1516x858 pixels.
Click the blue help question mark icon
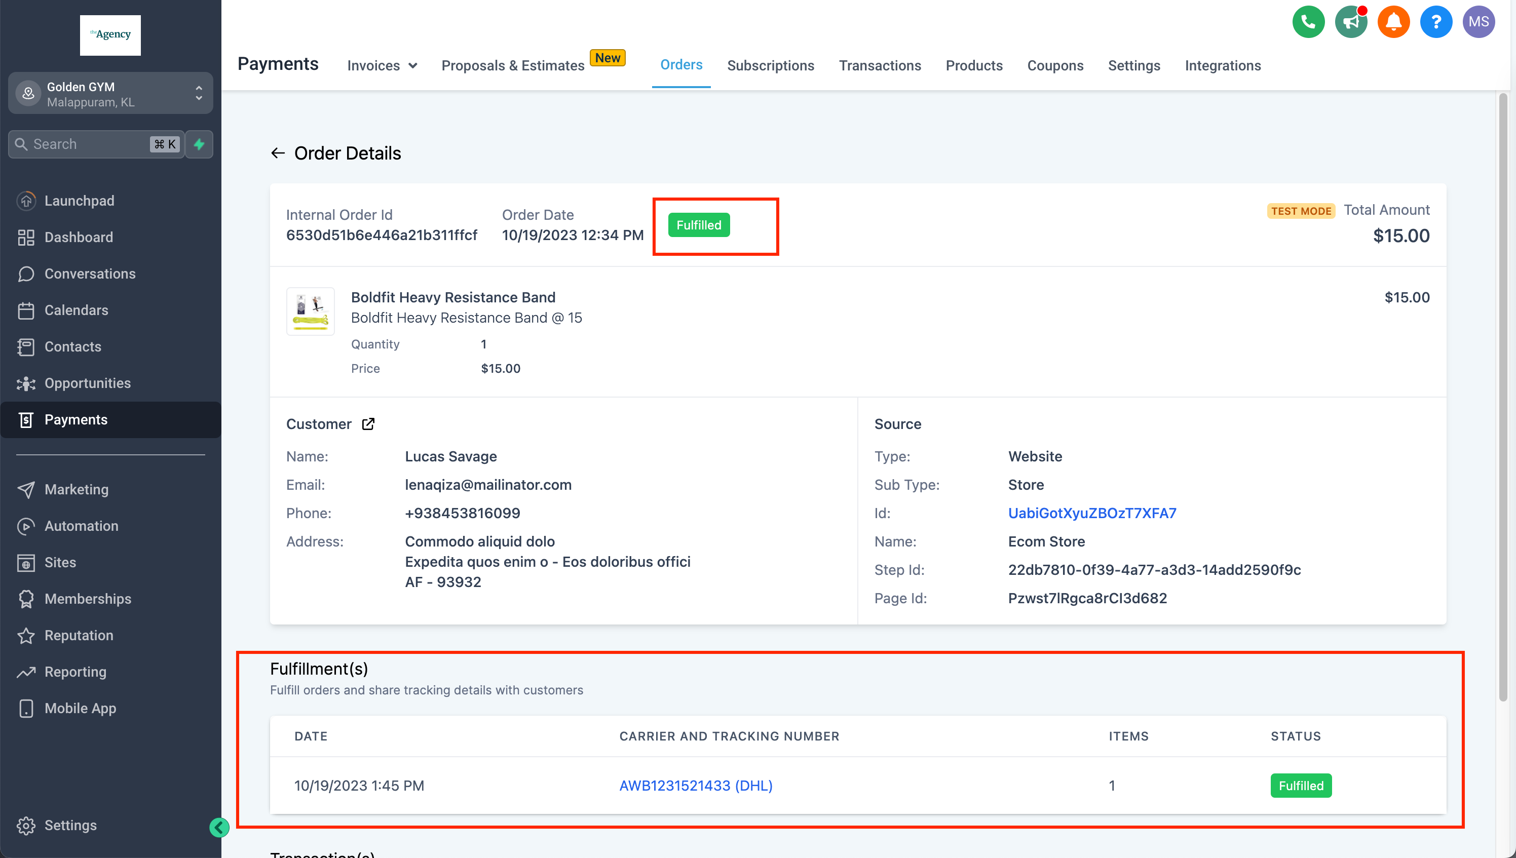(1436, 22)
